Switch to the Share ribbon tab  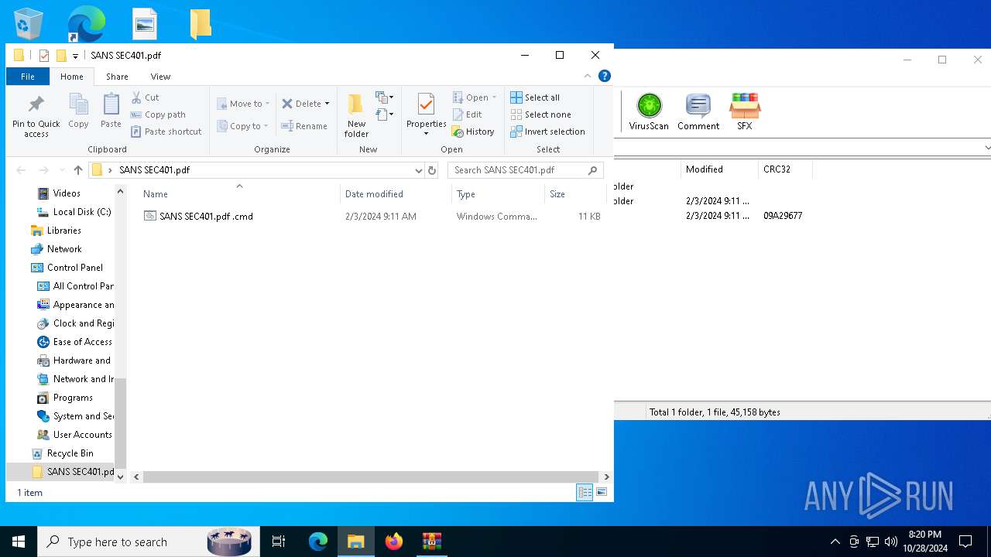click(x=118, y=77)
